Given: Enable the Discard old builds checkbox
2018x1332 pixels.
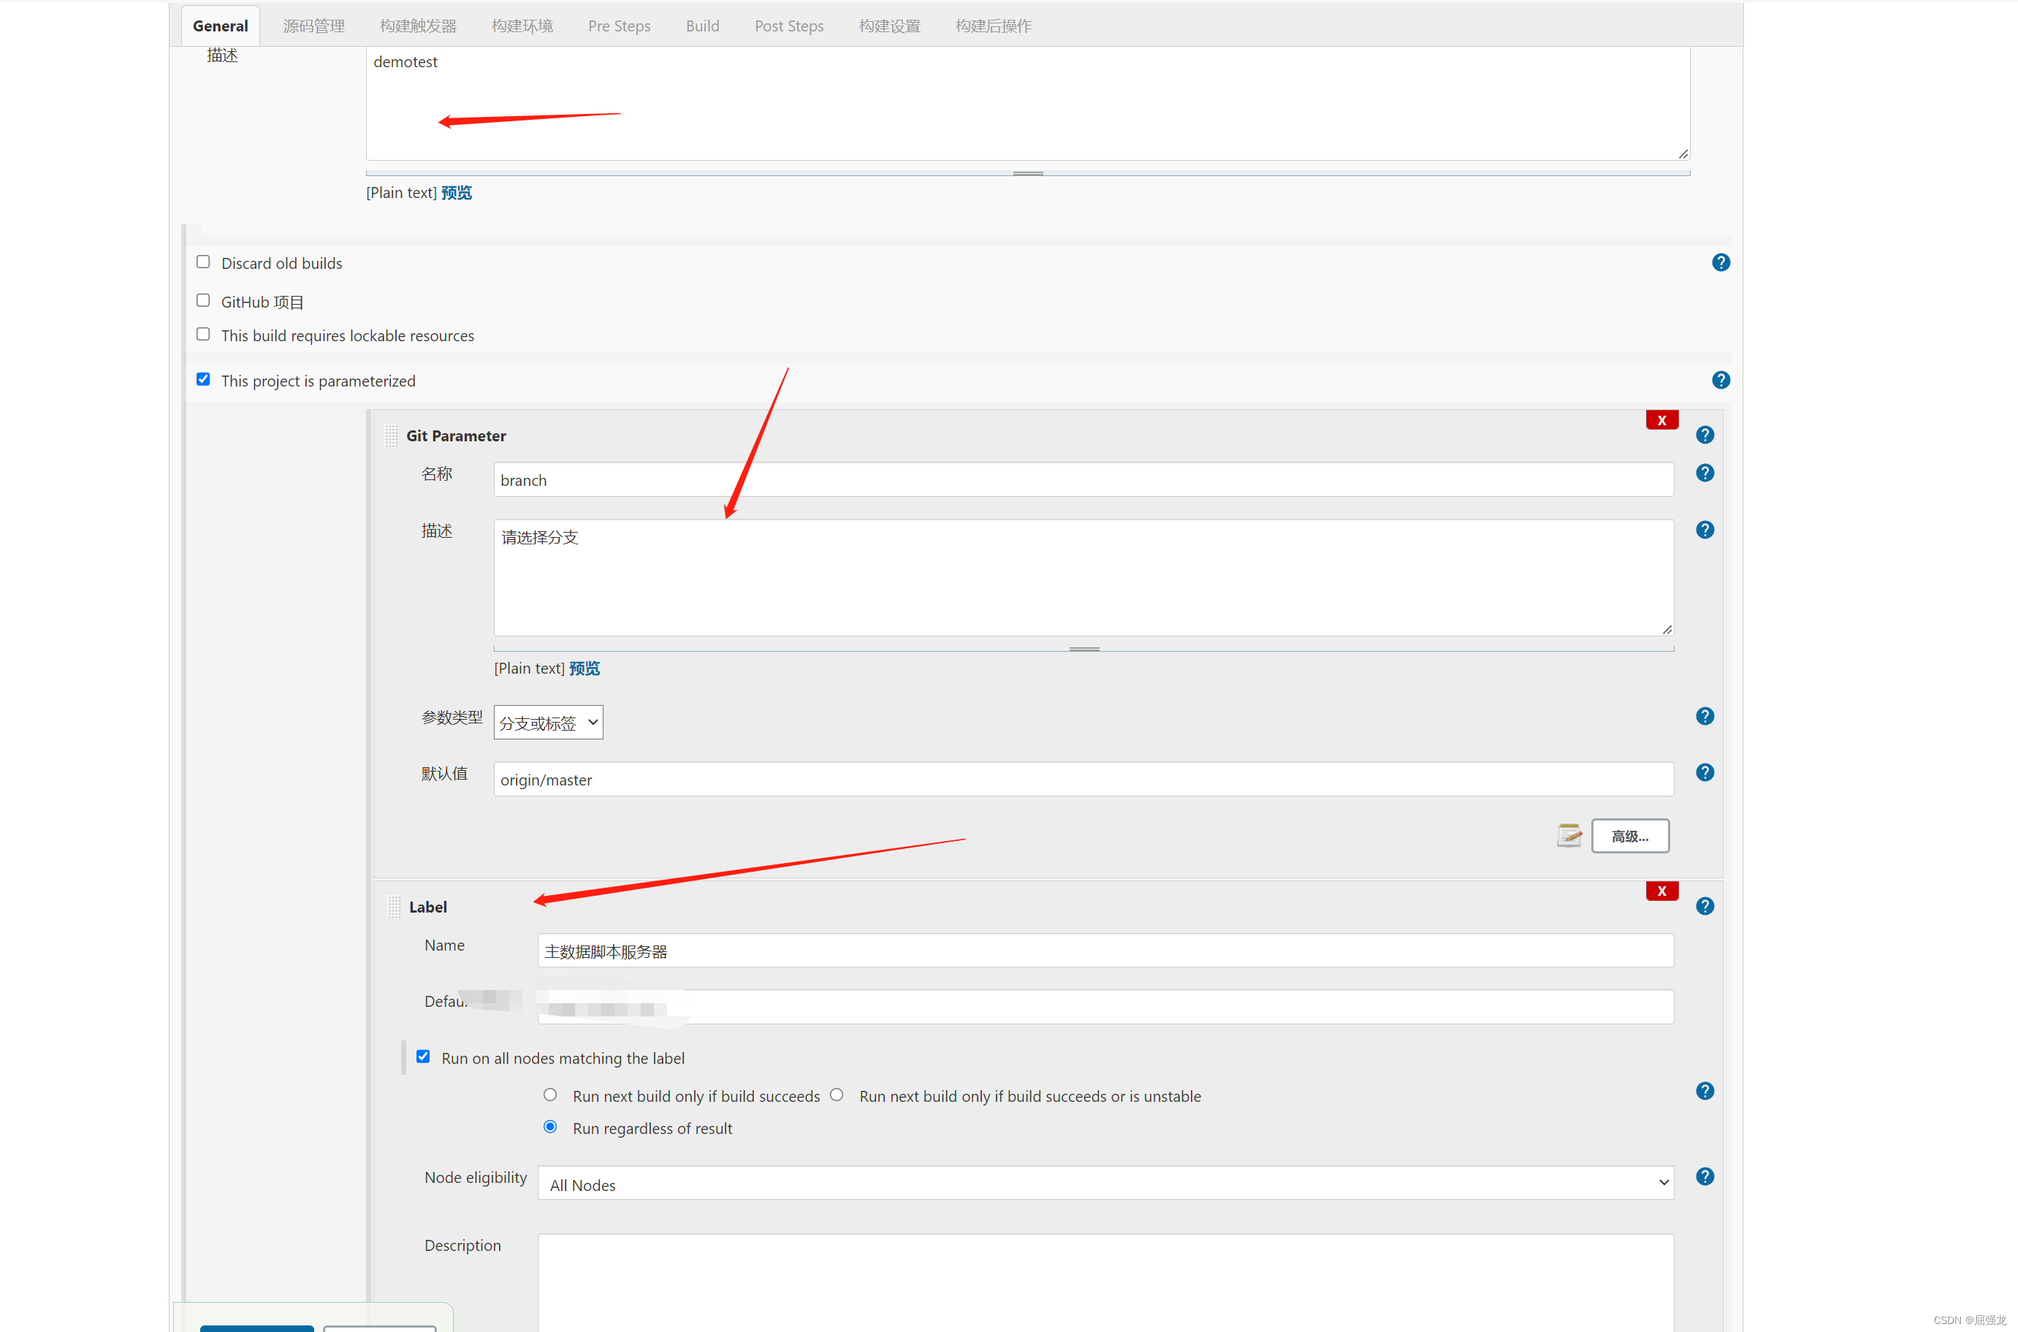Looking at the screenshot, I should pyautogui.click(x=203, y=262).
